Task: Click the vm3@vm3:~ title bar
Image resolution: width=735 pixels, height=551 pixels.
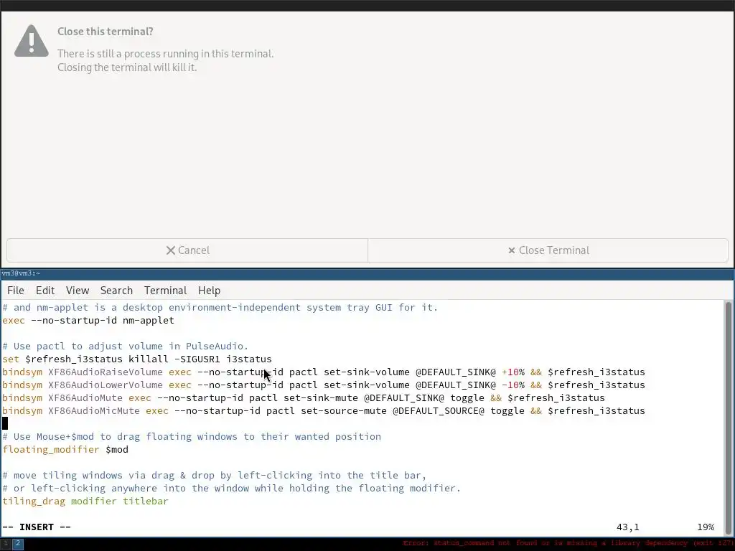Action: click(367, 273)
